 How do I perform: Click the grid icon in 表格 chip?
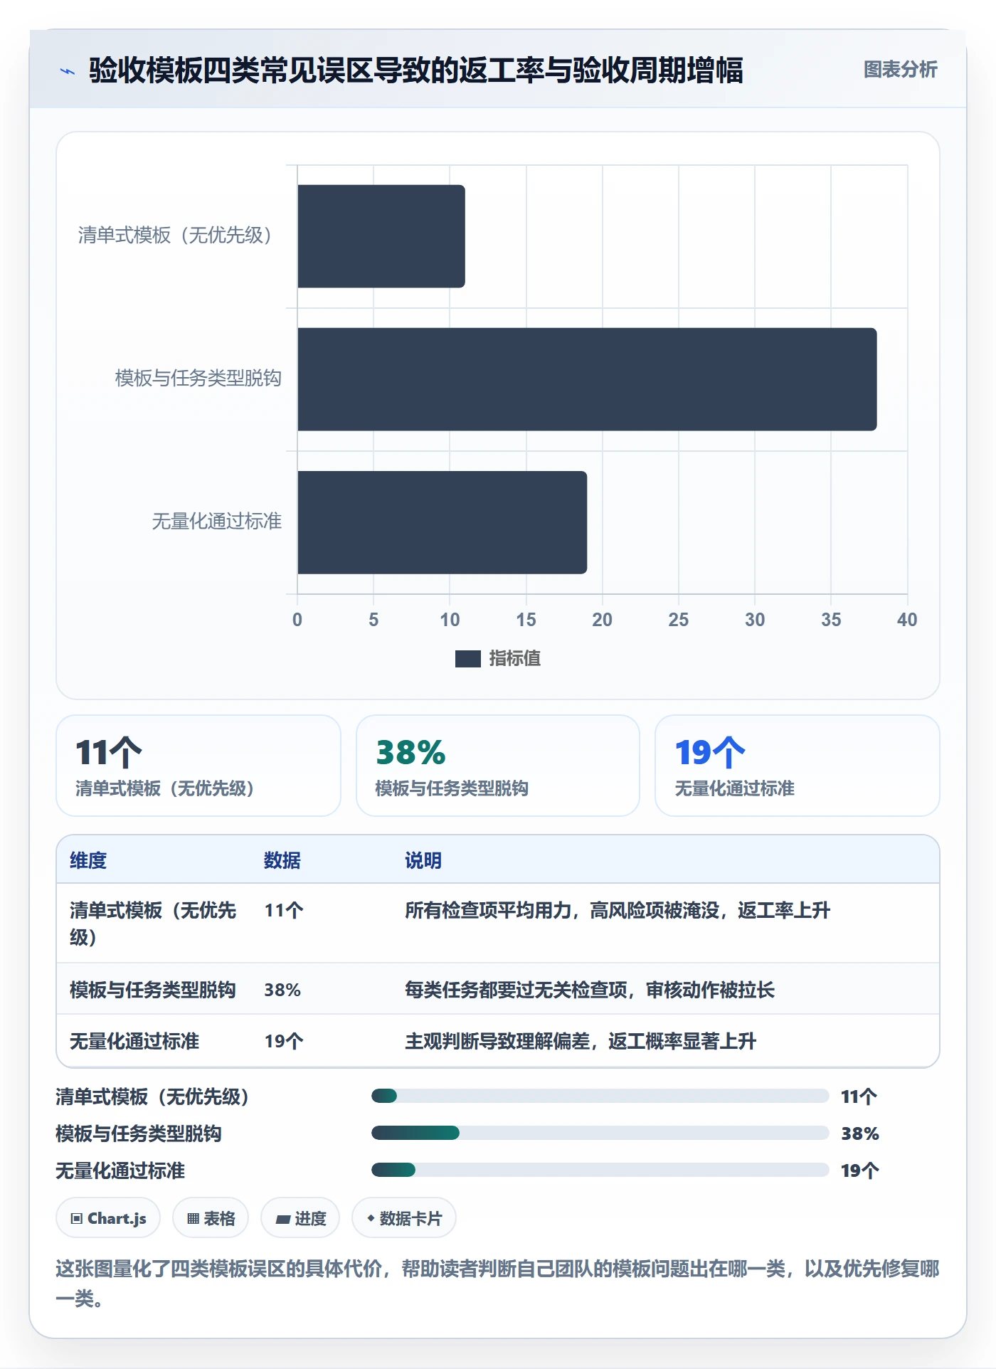tap(193, 1219)
